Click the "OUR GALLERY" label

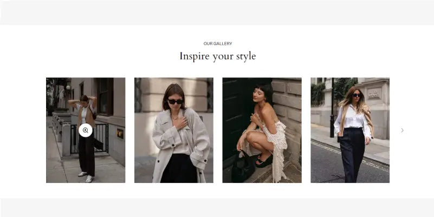[218, 44]
